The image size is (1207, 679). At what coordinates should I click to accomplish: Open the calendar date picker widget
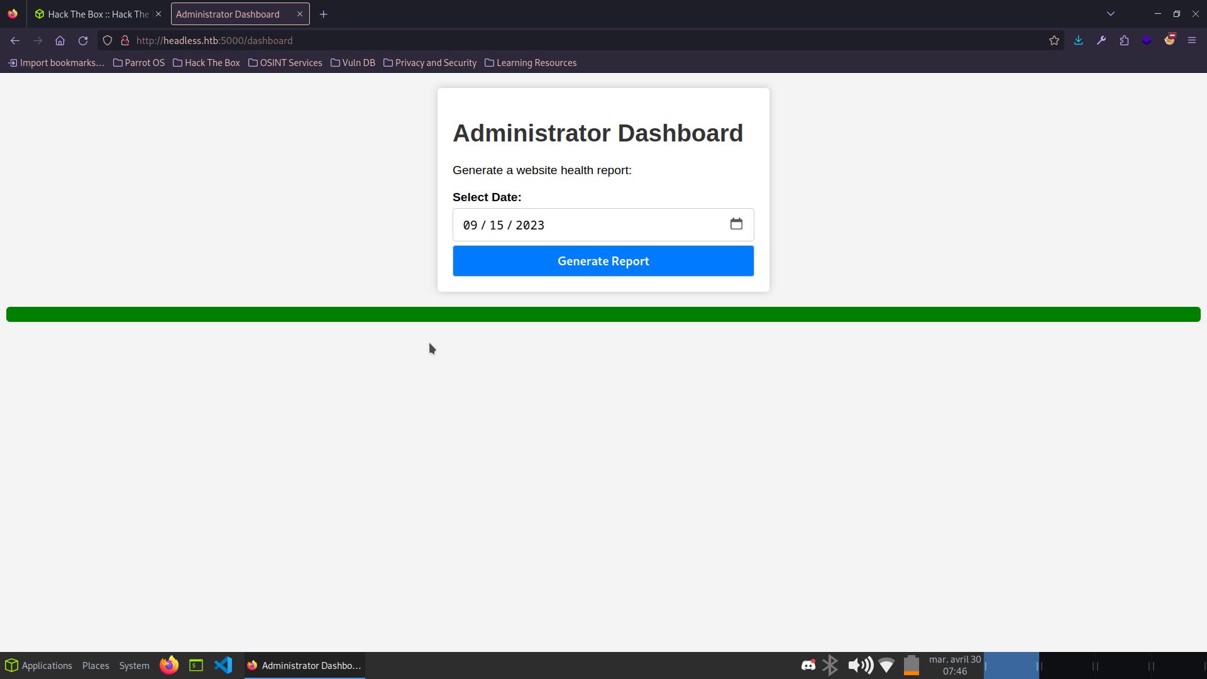click(736, 224)
